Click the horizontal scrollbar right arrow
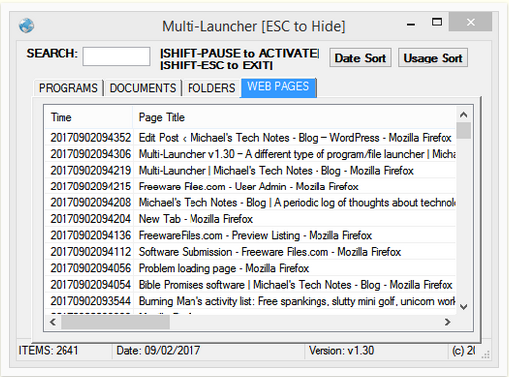The image size is (509, 377). [447, 322]
